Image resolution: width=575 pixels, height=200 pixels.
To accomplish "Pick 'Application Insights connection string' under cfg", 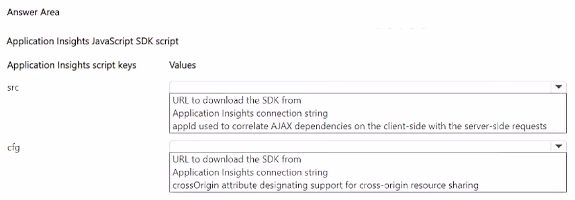I will pyautogui.click(x=250, y=172).
